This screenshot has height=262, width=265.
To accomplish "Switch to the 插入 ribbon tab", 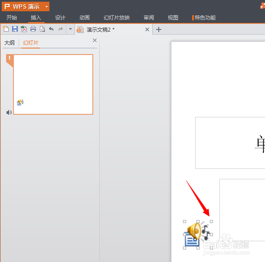I will [36, 18].
